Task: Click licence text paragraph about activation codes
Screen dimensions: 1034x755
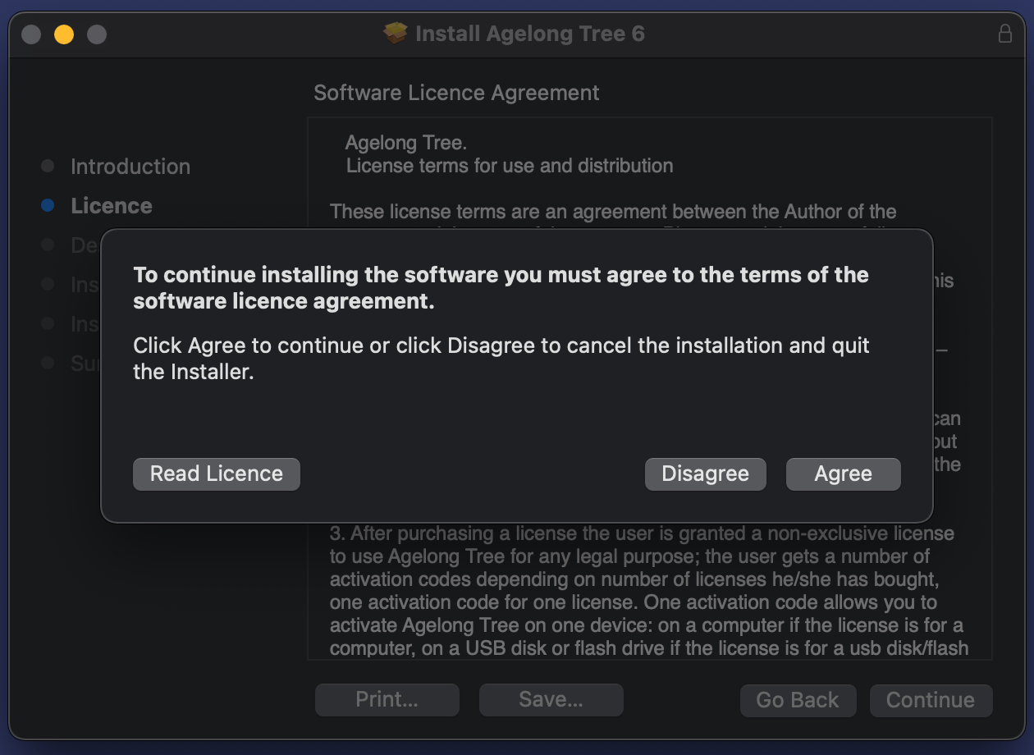Action: 648,591
